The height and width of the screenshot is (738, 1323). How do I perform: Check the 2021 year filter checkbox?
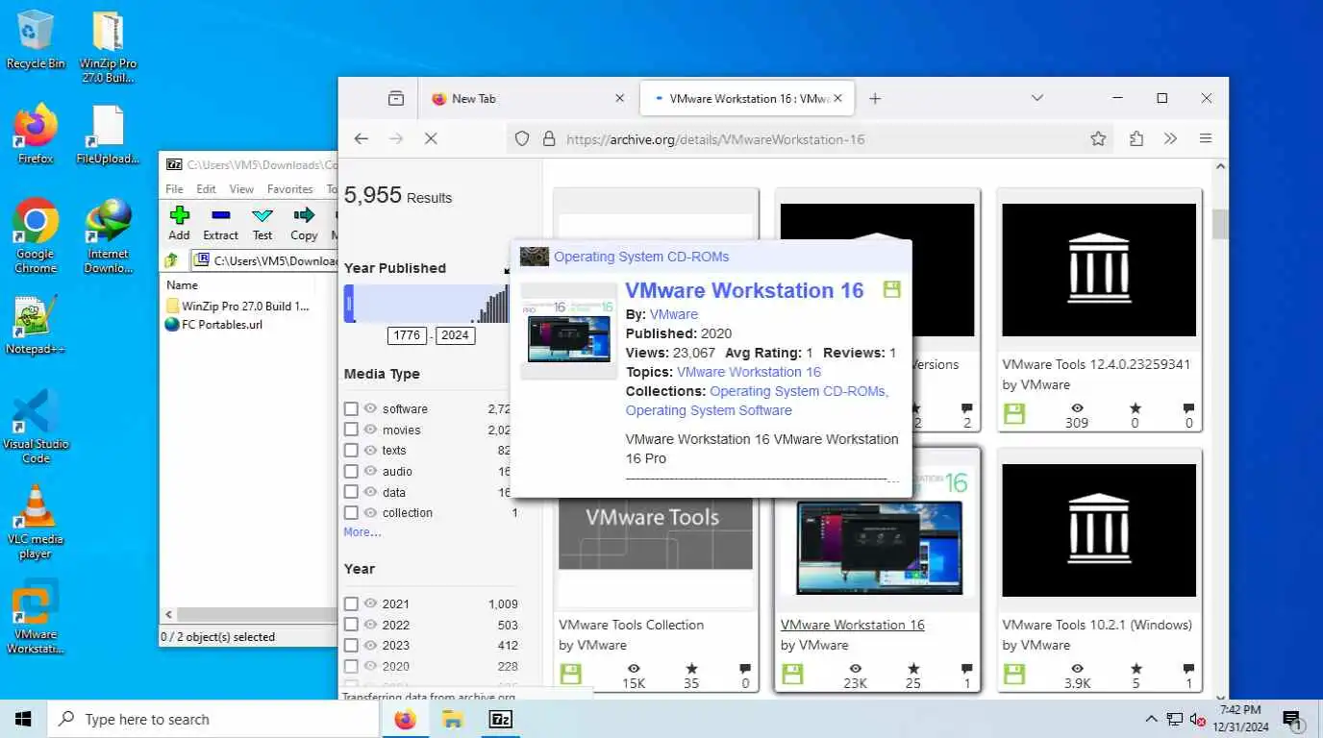coord(351,603)
